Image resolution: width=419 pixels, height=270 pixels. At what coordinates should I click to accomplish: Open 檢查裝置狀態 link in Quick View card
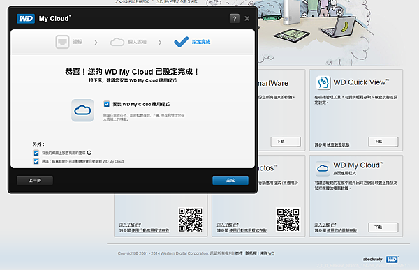click(338, 144)
